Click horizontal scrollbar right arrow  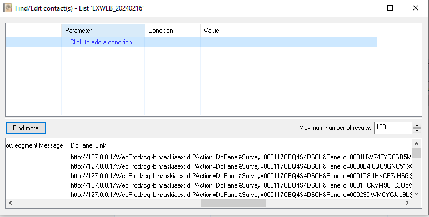pos(407,203)
